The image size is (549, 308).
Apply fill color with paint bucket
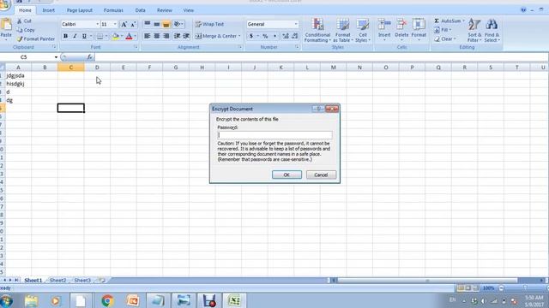(115, 36)
